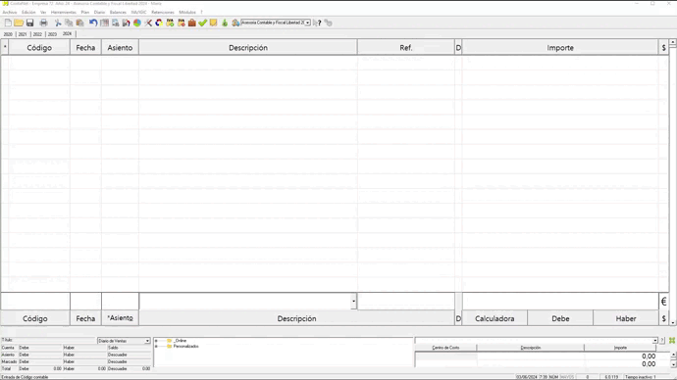Open the company selector dropdown in toolbar

coord(307,23)
